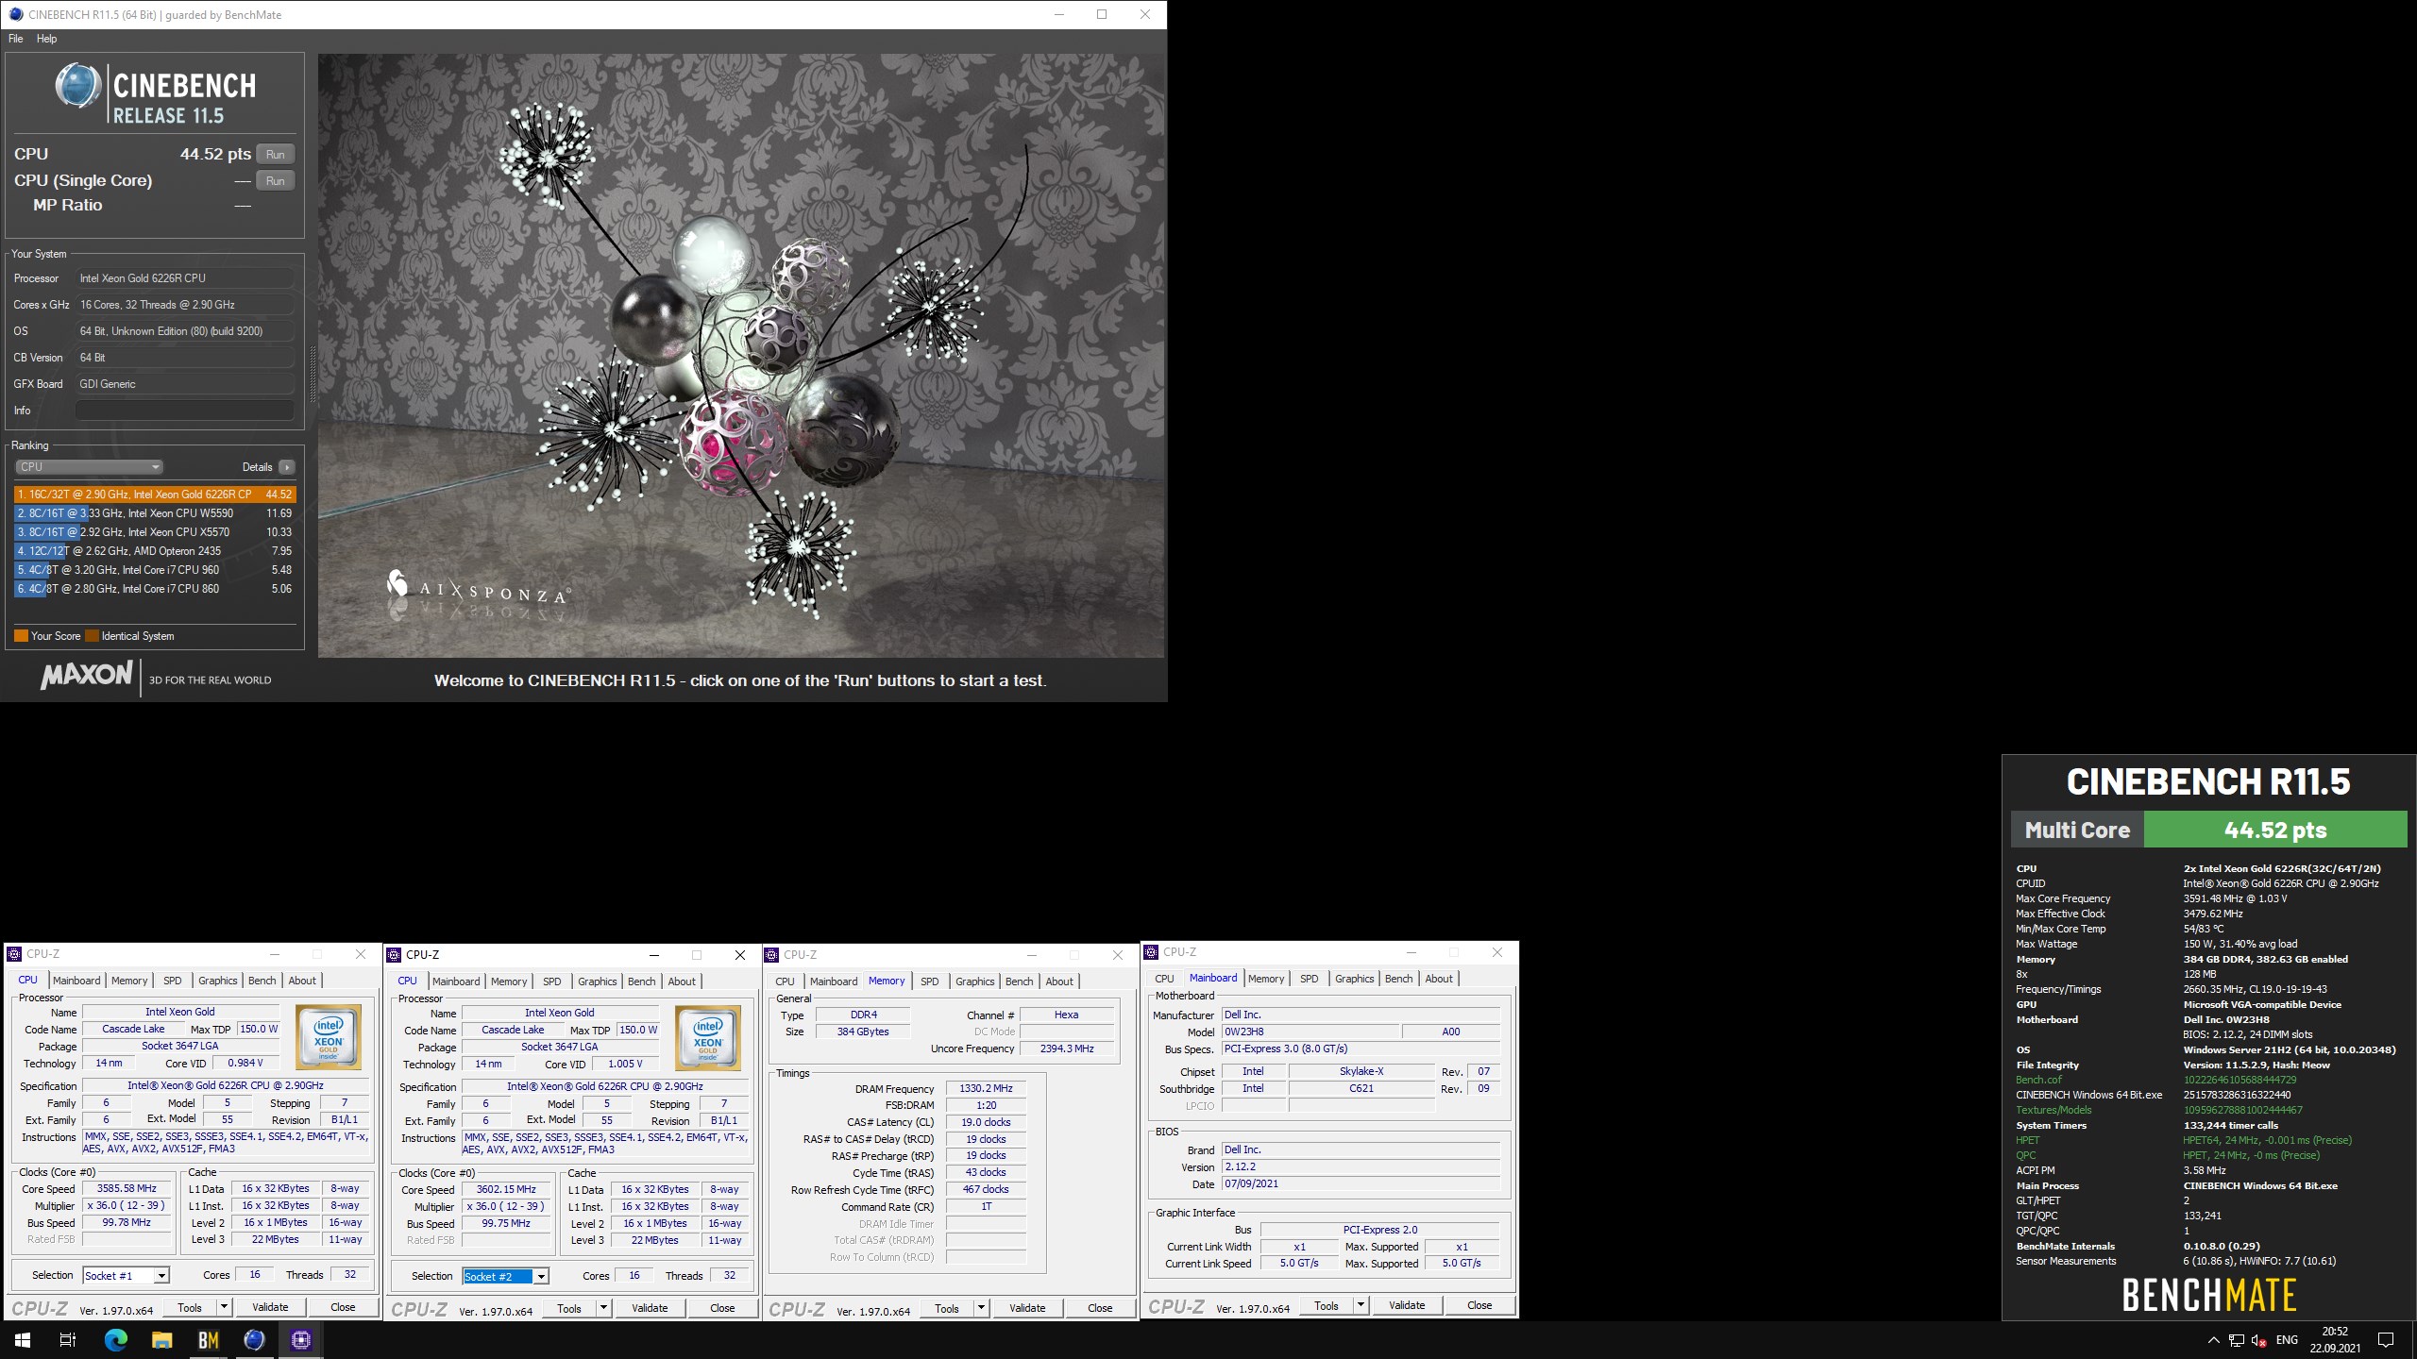This screenshot has width=2417, height=1359.
Task: Expand Tools dropdown arrow in CPU-Z Memory window
Action: click(x=981, y=1308)
